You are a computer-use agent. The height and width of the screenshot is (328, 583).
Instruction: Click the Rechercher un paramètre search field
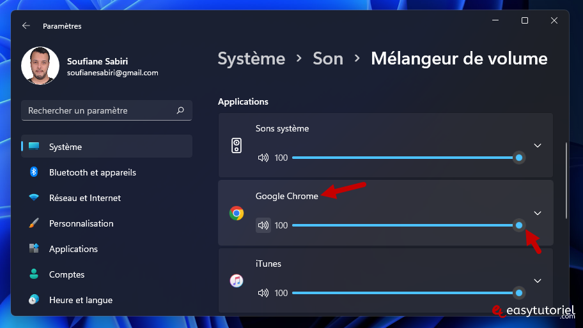107,110
